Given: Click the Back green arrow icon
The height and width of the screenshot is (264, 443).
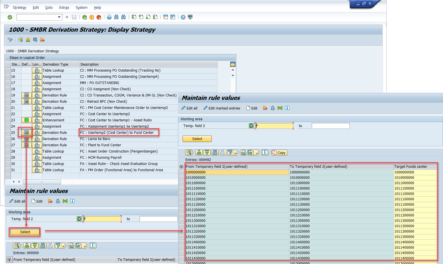Looking at the screenshot, I should pos(85,17).
